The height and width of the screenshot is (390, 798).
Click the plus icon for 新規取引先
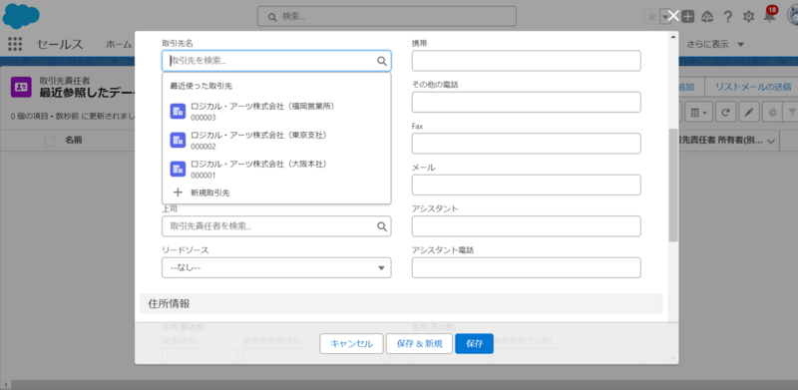178,193
